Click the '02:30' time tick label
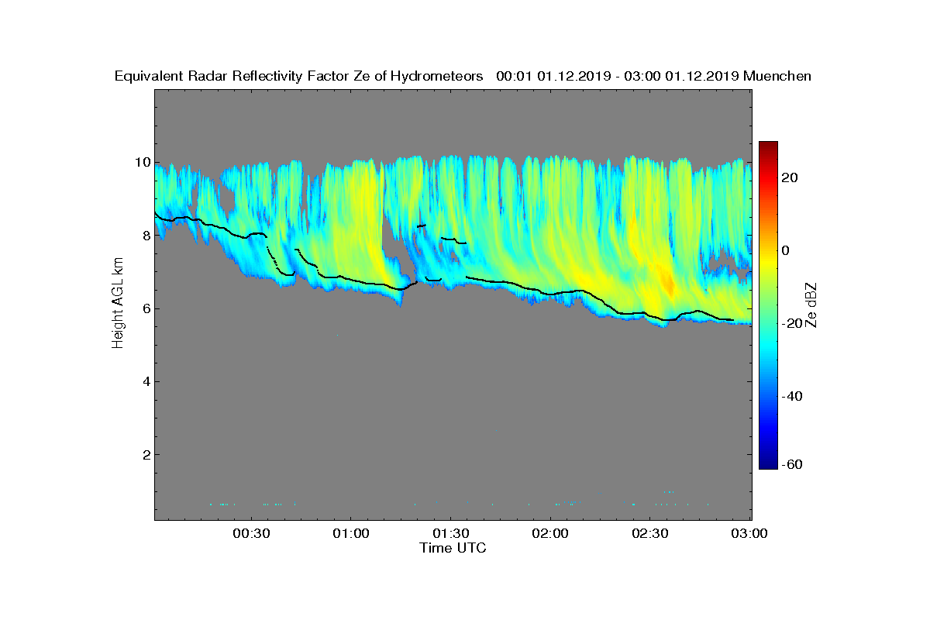The width and height of the screenshot is (930, 620). tap(650, 533)
